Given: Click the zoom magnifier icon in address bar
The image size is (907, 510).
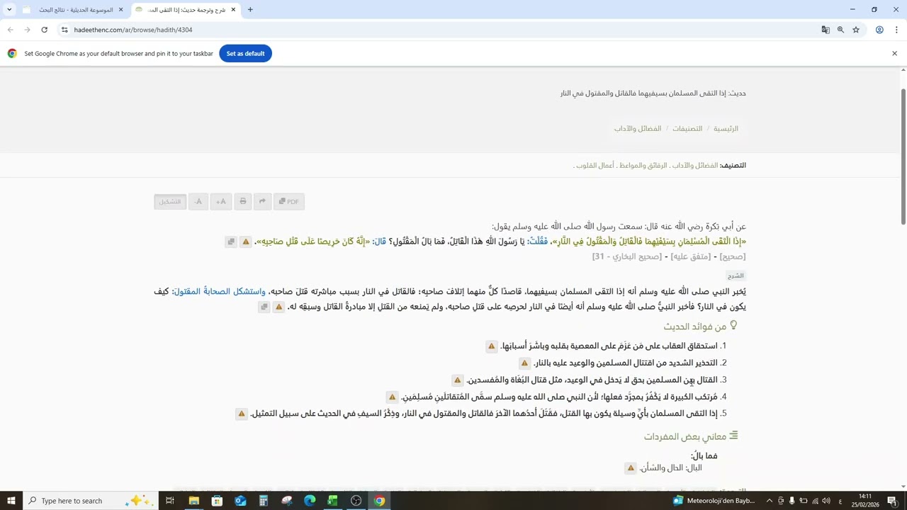Looking at the screenshot, I should pyautogui.click(x=840, y=30).
